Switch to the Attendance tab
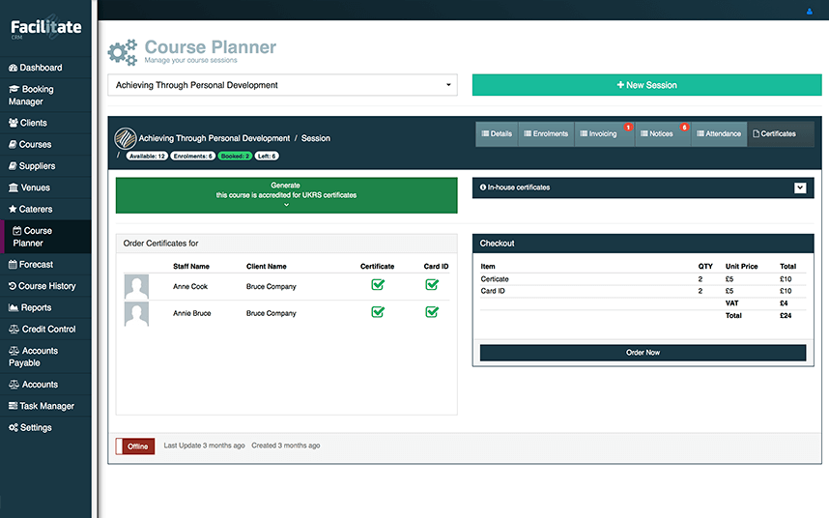Image resolution: width=829 pixels, height=518 pixels. (718, 134)
